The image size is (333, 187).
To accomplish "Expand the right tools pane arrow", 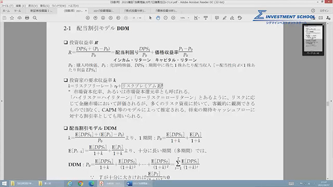I will click(x=331, y=101).
